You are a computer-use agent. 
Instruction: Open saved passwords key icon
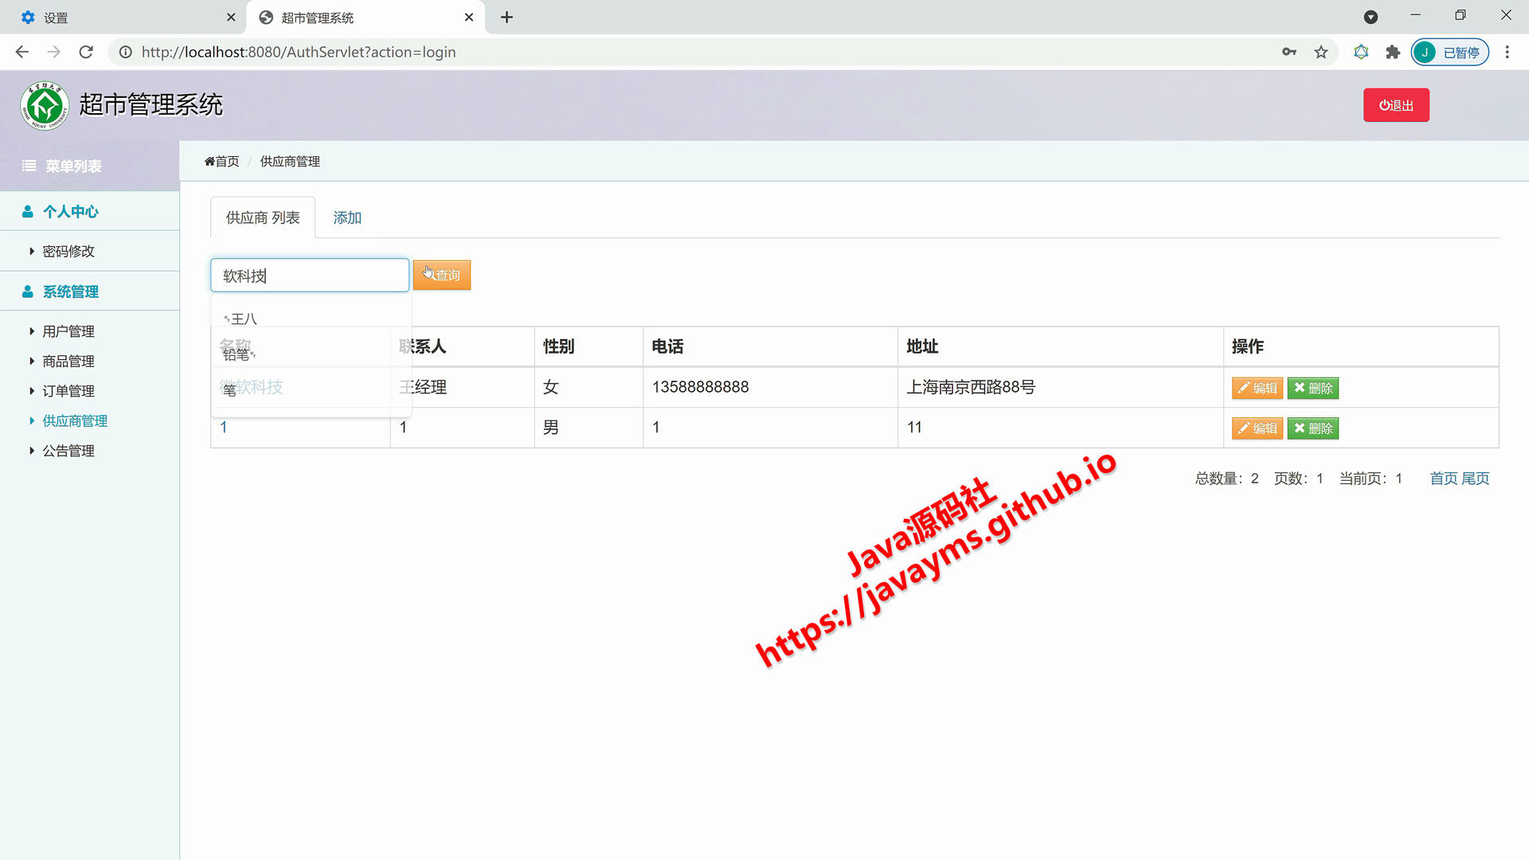pyautogui.click(x=1289, y=52)
